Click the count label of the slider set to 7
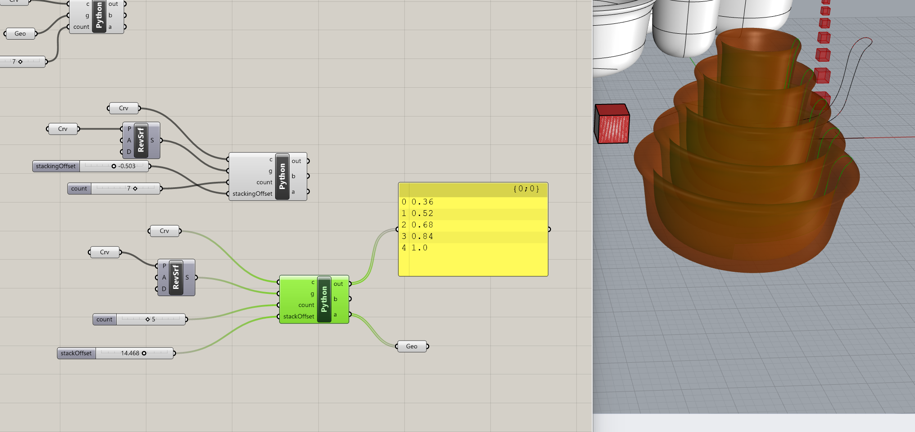Image resolution: width=915 pixels, height=432 pixels. pos(79,189)
